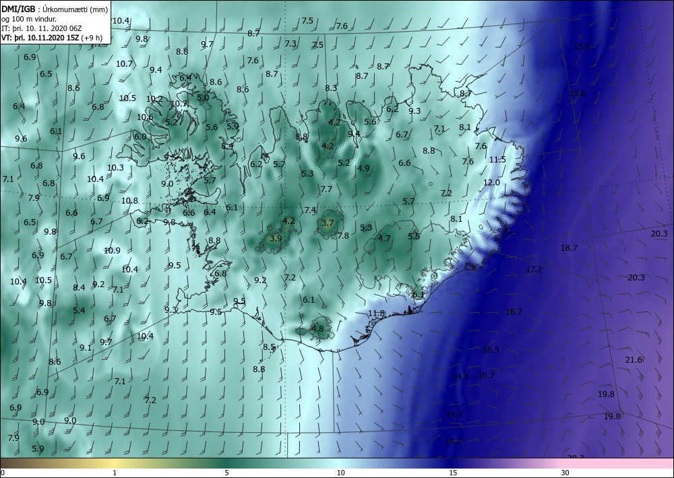Click the '15' label on the color scale
This screenshot has height=478, width=674.
[x=453, y=473]
